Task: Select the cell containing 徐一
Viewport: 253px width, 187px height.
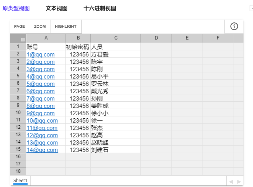Action: point(115,120)
